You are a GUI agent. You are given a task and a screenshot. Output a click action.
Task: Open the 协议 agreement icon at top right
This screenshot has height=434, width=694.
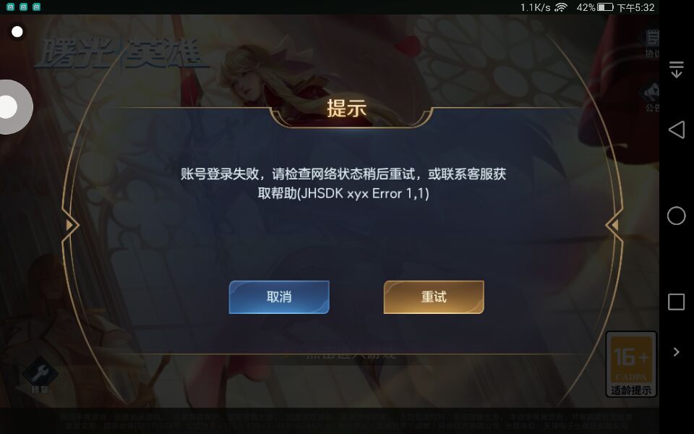click(x=651, y=43)
